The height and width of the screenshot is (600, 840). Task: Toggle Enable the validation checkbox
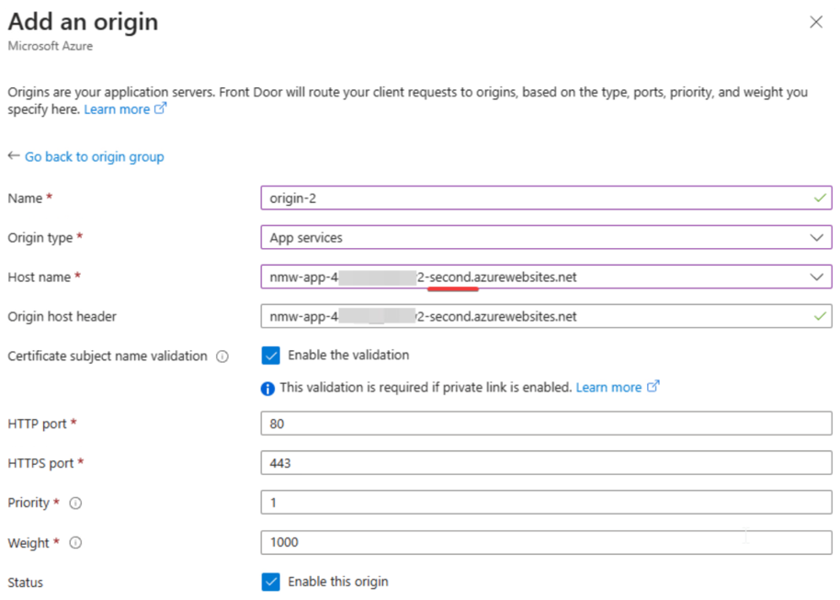[270, 356]
